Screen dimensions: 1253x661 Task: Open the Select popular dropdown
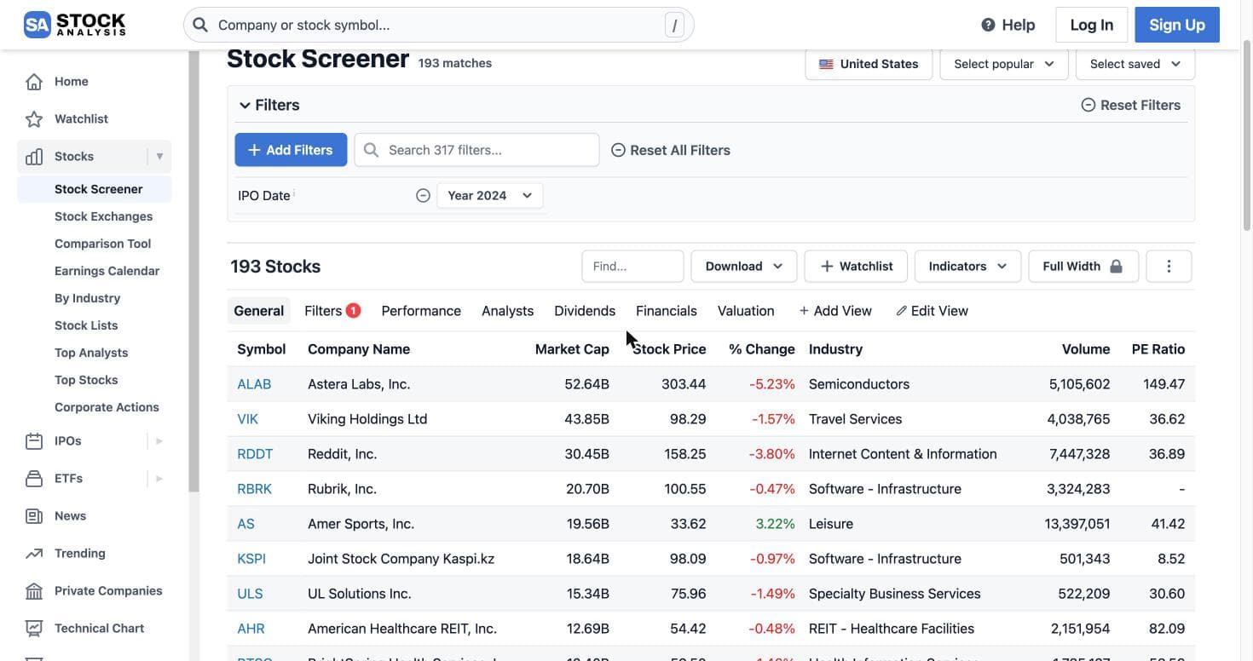pos(1004,64)
